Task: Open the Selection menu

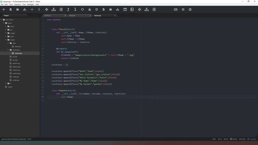Action: click(x=17, y=4)
